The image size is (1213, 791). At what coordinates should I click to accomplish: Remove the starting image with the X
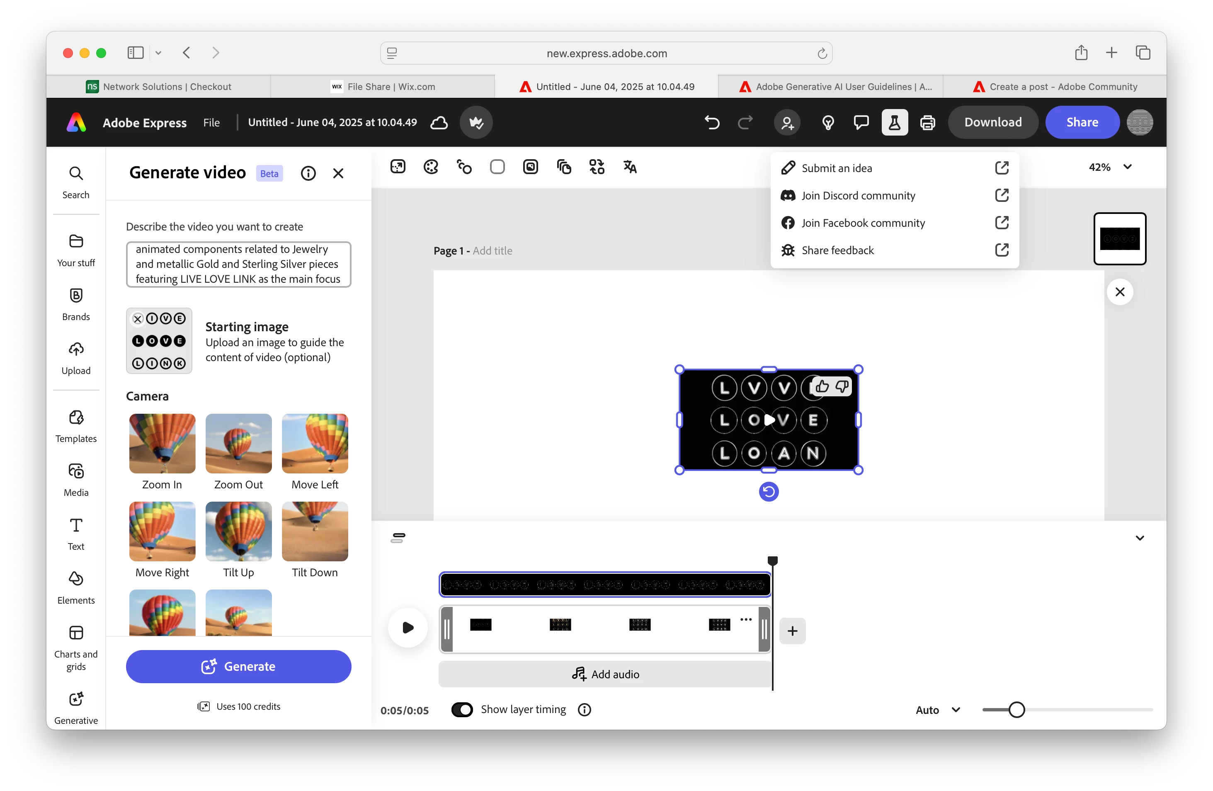coord(138,319)
